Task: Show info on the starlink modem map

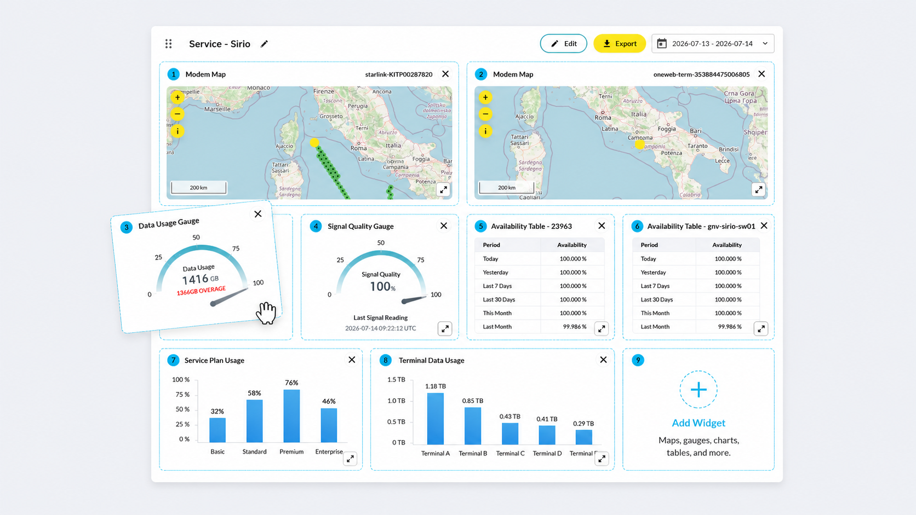Action: point(178,131)
